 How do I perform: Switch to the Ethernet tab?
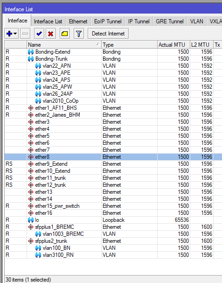78,21
